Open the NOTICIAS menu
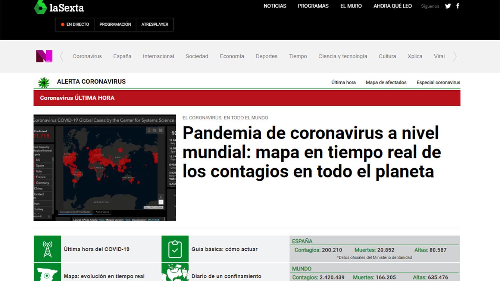Viewport: 500px width, 281px height. 275,6
